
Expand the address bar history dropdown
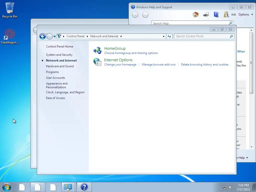tap(163, 36)
